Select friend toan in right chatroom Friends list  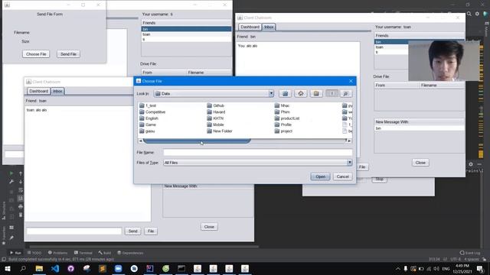coord(391,47)
